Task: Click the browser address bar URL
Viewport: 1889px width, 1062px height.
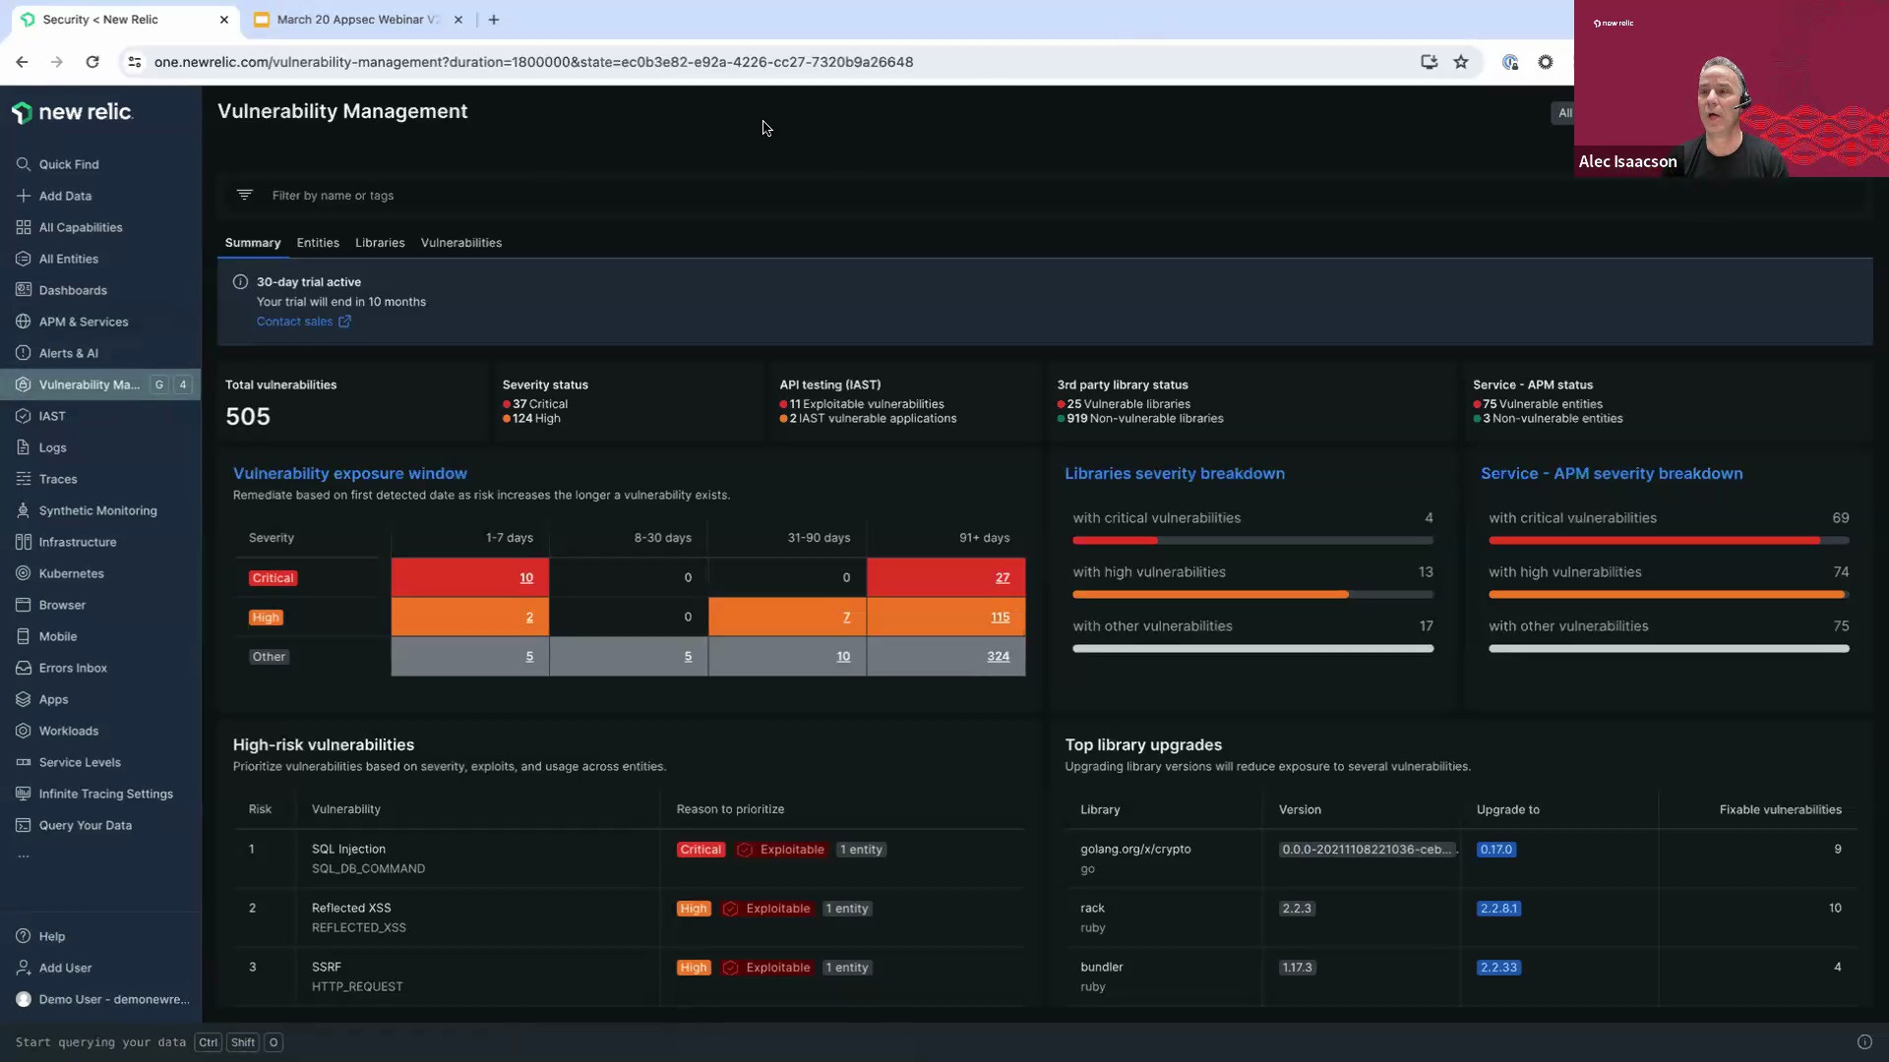Action: (533, 62)
